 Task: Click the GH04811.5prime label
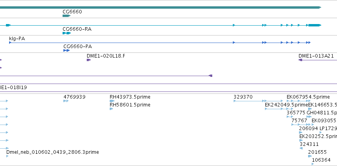click(322, 113)
